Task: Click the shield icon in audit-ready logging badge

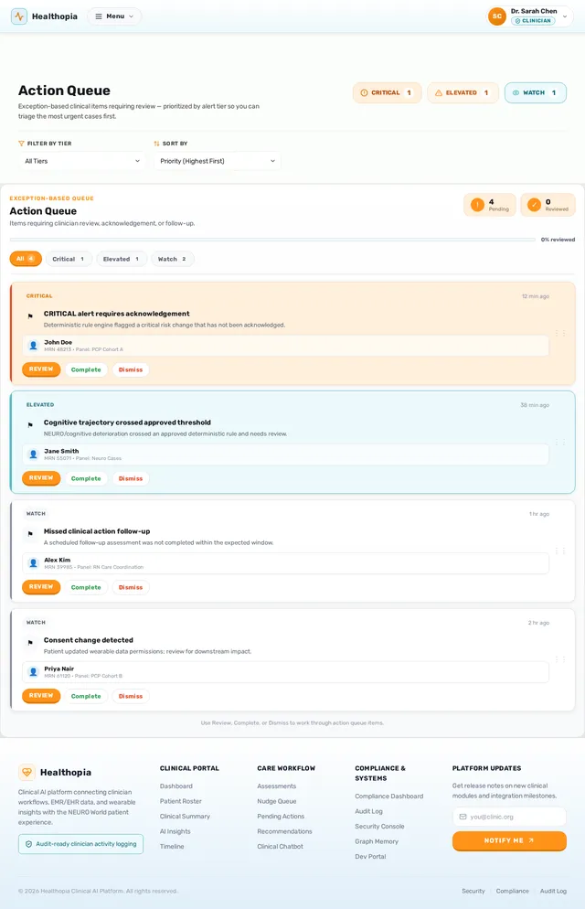Action: (x=29, y=844)
